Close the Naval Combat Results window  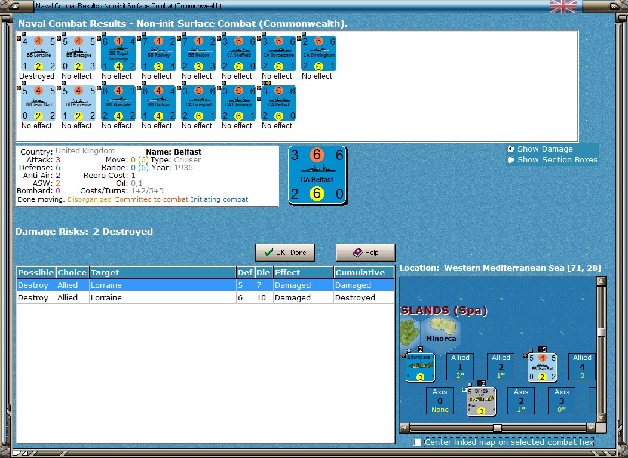[x=614, y=6]
